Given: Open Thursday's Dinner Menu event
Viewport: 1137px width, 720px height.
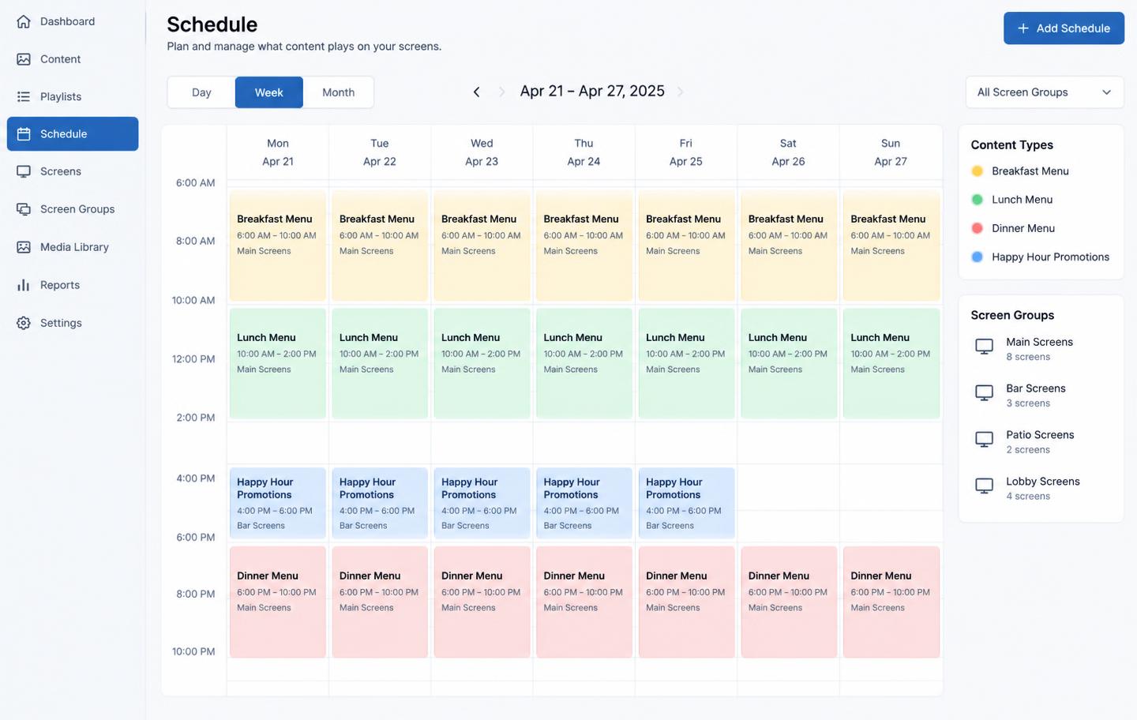Looking at the screenshot, I should (584, 602).
